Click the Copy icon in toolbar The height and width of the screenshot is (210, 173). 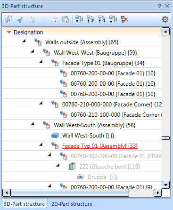32,19
